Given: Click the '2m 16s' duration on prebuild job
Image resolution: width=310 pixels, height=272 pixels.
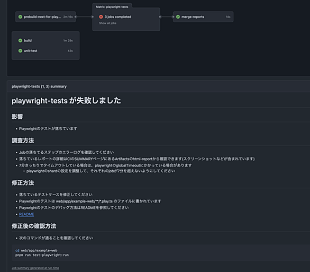Looking at the screenshot, I should coord(68,17).
